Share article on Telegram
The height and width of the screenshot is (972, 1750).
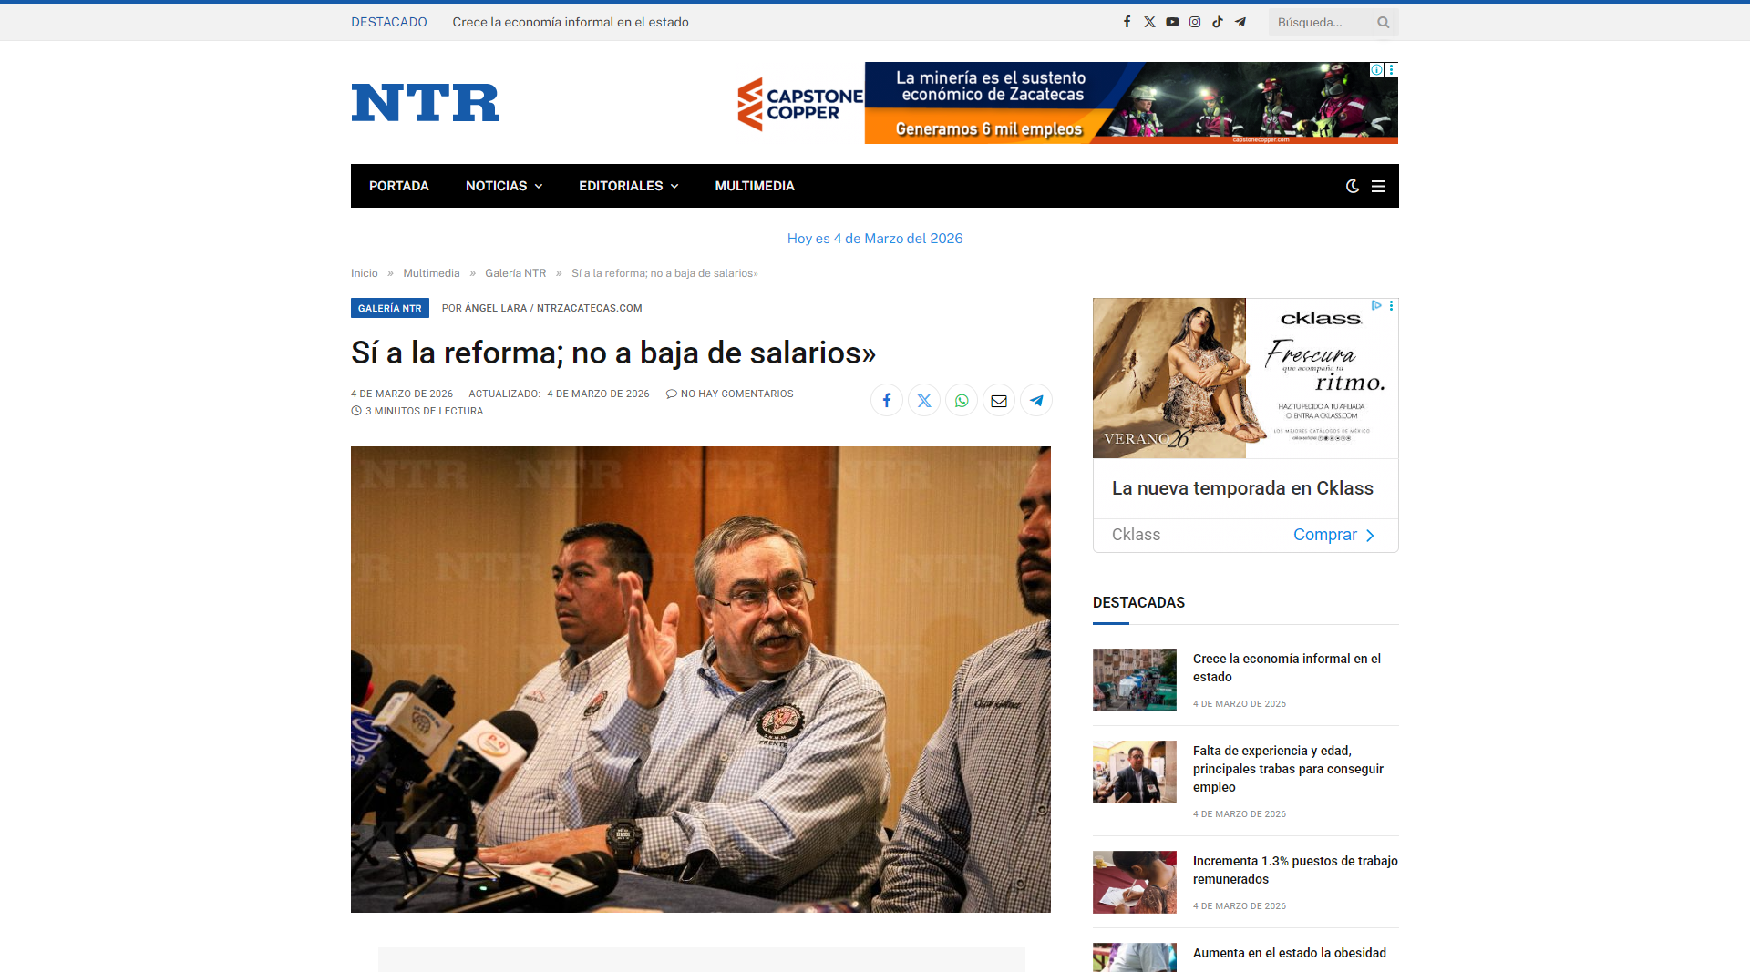coord(1036,400)
